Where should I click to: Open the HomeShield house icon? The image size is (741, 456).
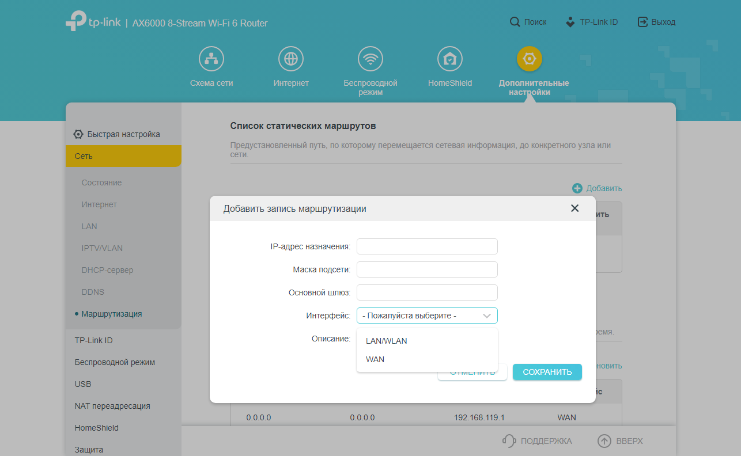(x=450, y=59)
